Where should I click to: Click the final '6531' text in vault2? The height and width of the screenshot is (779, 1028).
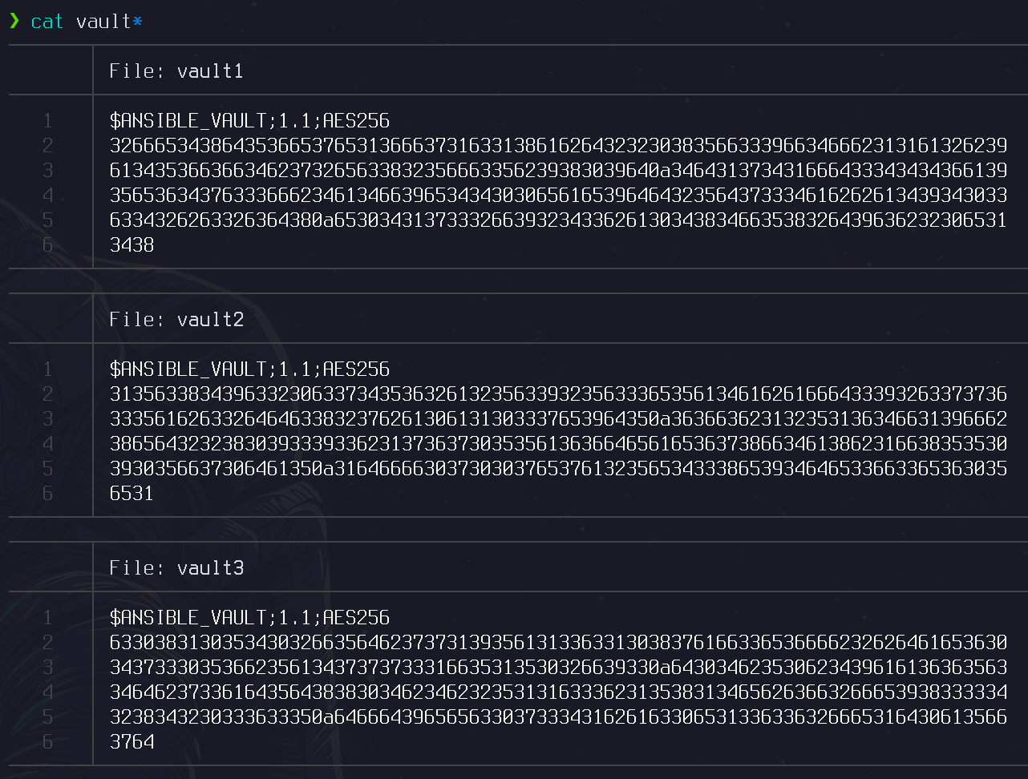(132, 494)
